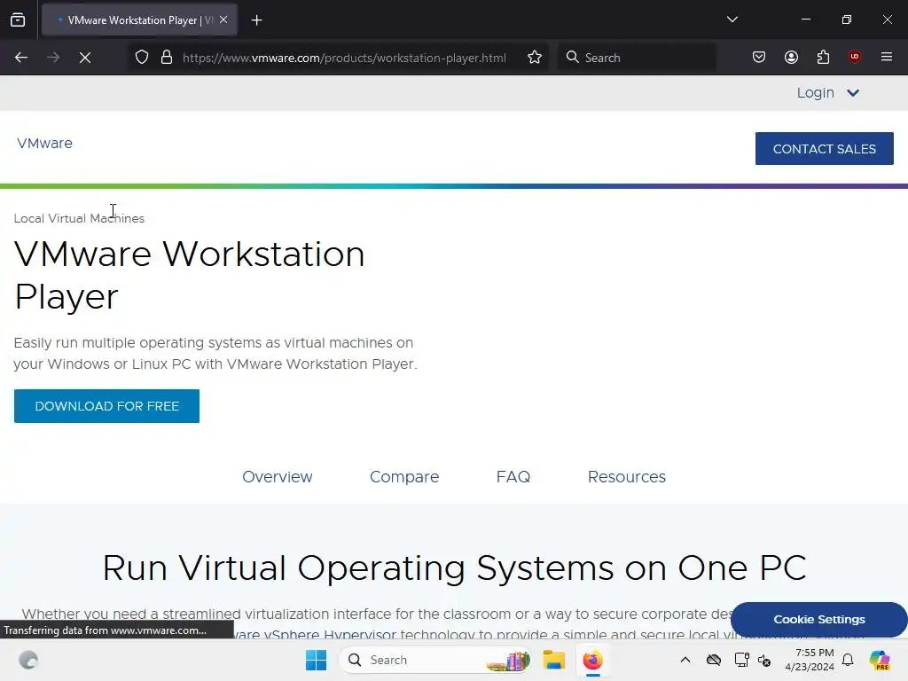Open the clock showing 7:55 PM

click(810, 660)
